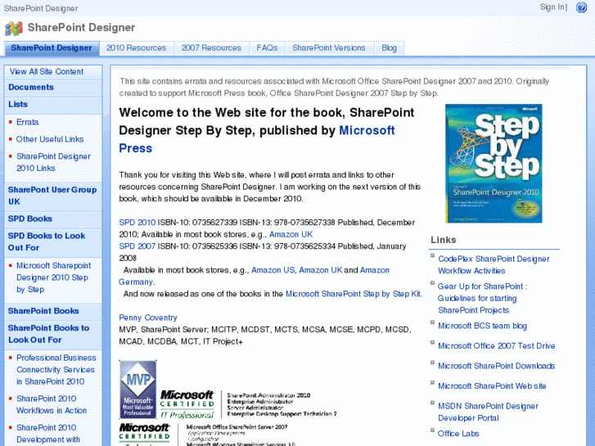The image size is (595, 446).
Task: Open Professional Business Connectivity Services in SharePoint 2010
Action: click(56, 370)
